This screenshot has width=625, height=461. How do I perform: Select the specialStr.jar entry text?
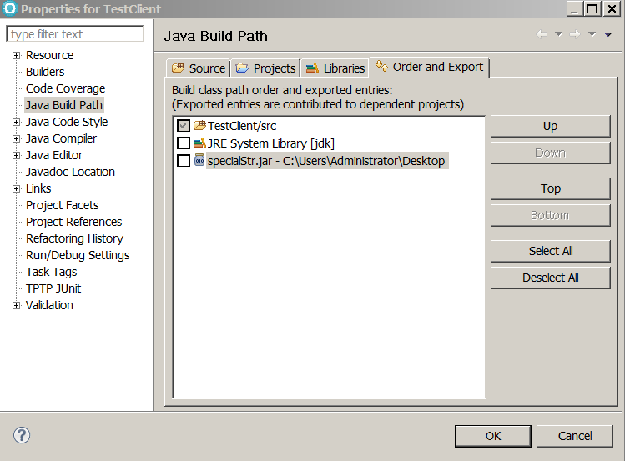[326, 161]
